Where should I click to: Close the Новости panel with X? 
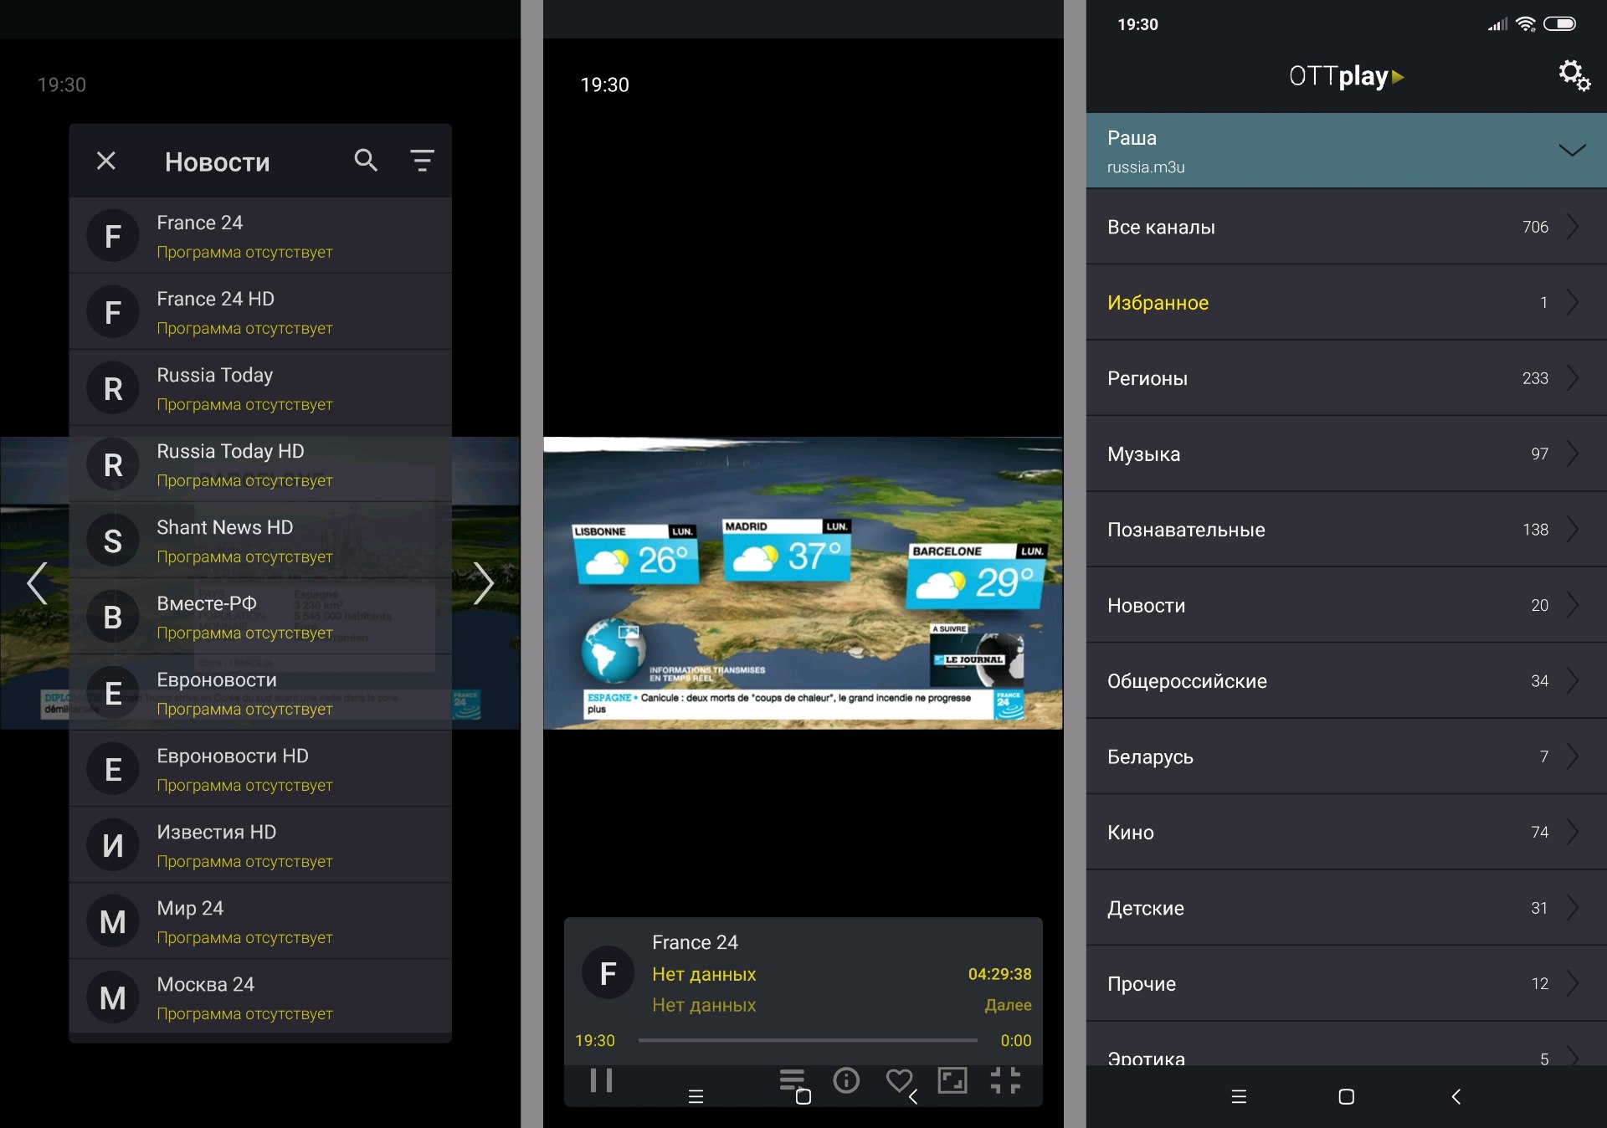[x=106, y=160]
